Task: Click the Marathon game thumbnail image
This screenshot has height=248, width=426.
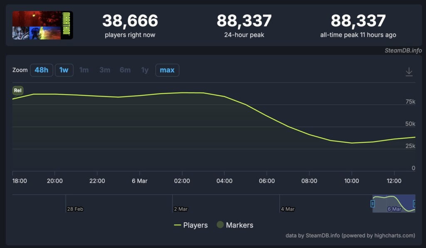Action: click(42, 25)
